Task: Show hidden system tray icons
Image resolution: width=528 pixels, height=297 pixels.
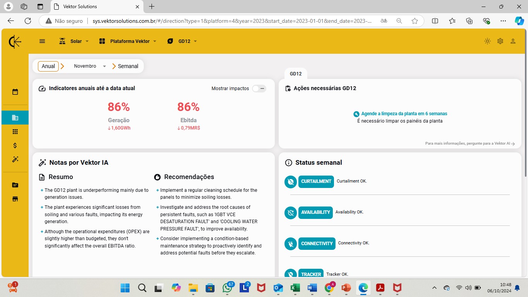Action: point(434,288)
